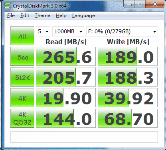Viewport: 166px width, 150px height.
Task: Click the Write [MB/s] column header
Action: pyautogui.click(x=128, y=42)
